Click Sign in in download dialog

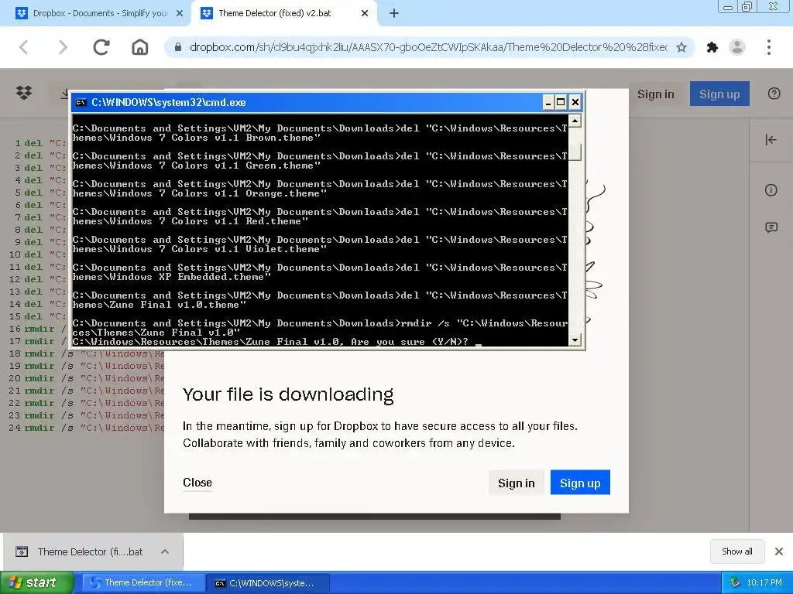click(516, 483)
